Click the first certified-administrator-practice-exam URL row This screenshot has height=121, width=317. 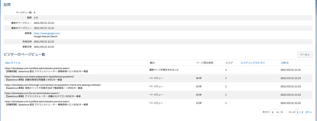tap(158, 70)
